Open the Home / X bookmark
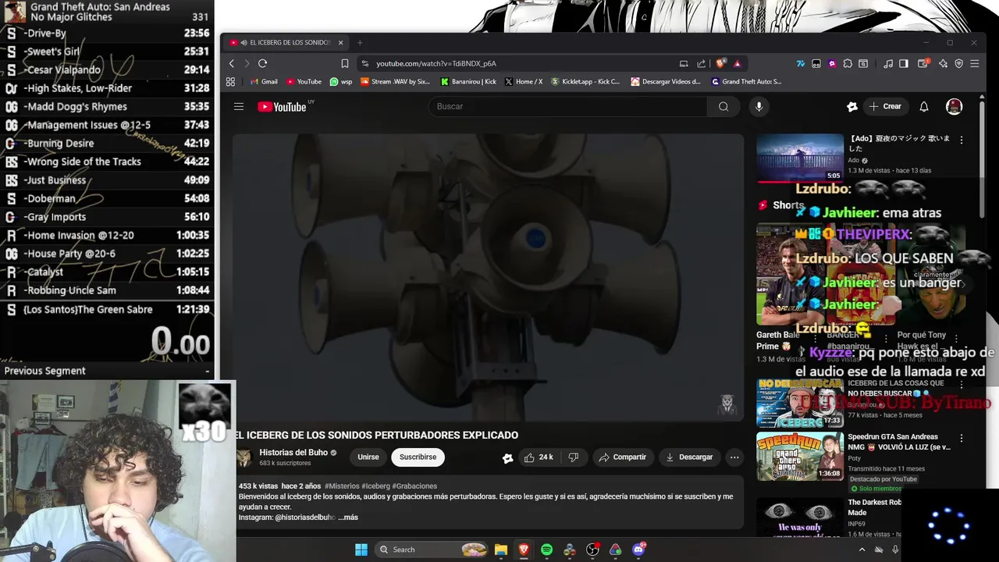Screen dimensions: 999x562 524,81
